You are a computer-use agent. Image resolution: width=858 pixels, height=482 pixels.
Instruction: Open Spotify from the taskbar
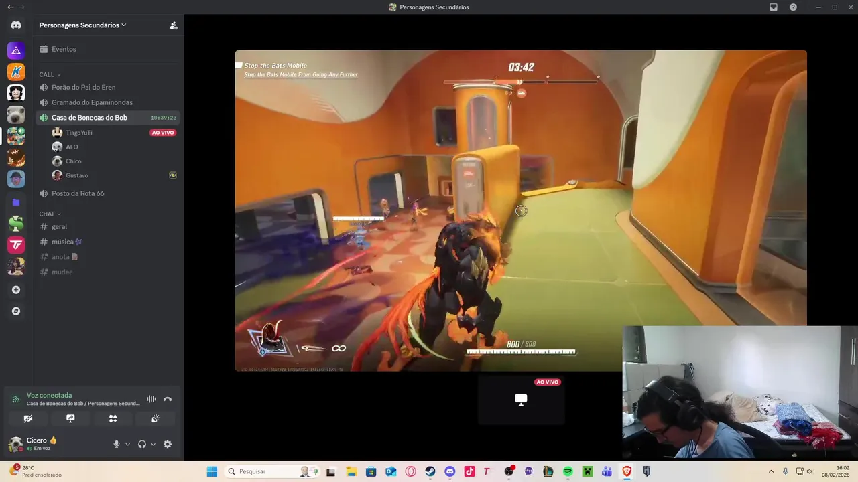click(568, 471)
